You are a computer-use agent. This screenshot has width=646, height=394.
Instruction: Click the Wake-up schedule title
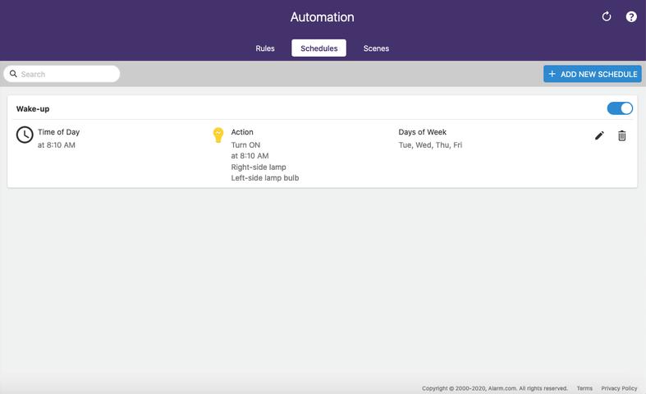(33, 108)
